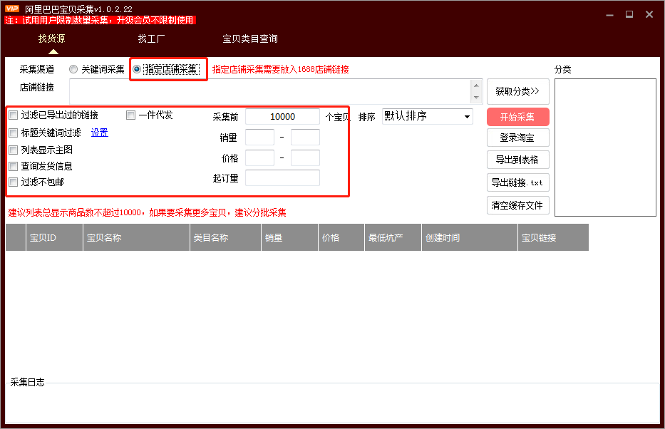
Task: Click the 最低坑产 column header
Action: 393,238
